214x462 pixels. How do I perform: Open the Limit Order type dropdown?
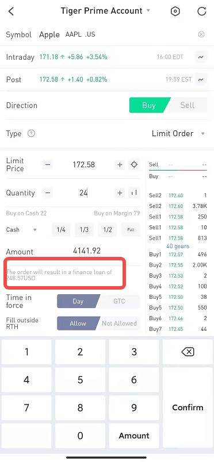pos(178,133)
